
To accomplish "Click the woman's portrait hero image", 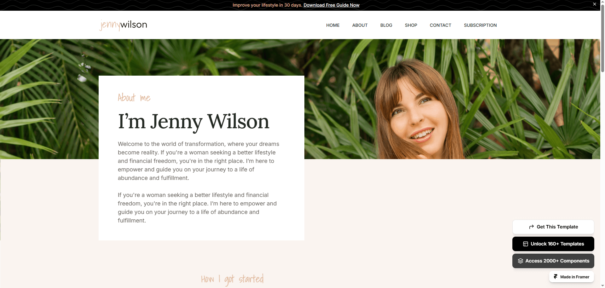I will click(x=452, y=99).
